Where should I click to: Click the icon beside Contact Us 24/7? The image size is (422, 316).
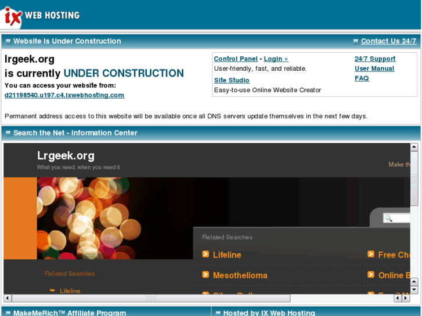click(x=355, y=41)
